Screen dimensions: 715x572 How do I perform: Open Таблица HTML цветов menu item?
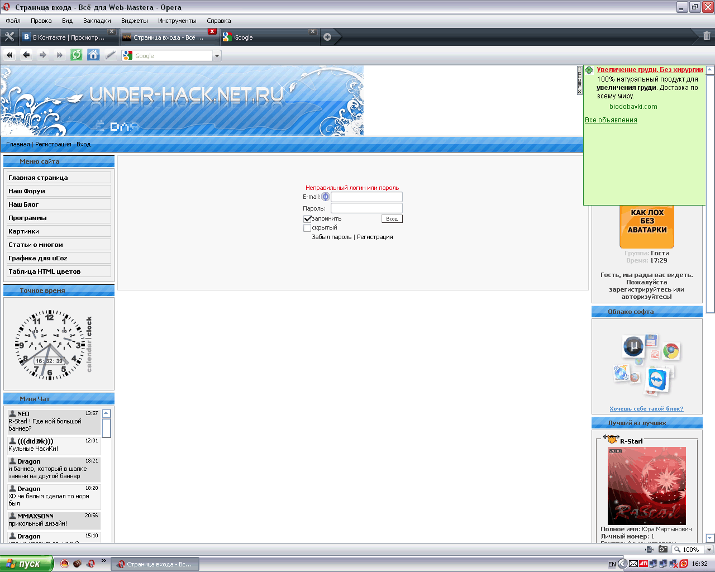coord(59,271)
